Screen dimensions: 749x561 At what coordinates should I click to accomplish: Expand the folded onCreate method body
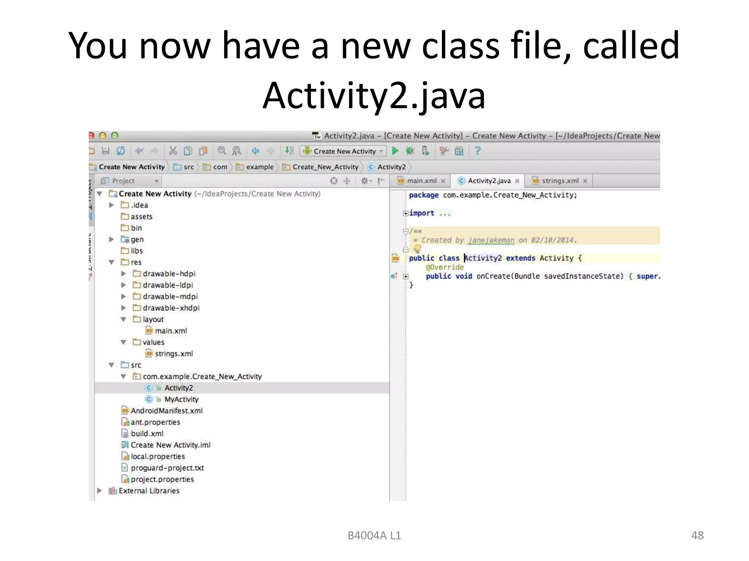406,276
